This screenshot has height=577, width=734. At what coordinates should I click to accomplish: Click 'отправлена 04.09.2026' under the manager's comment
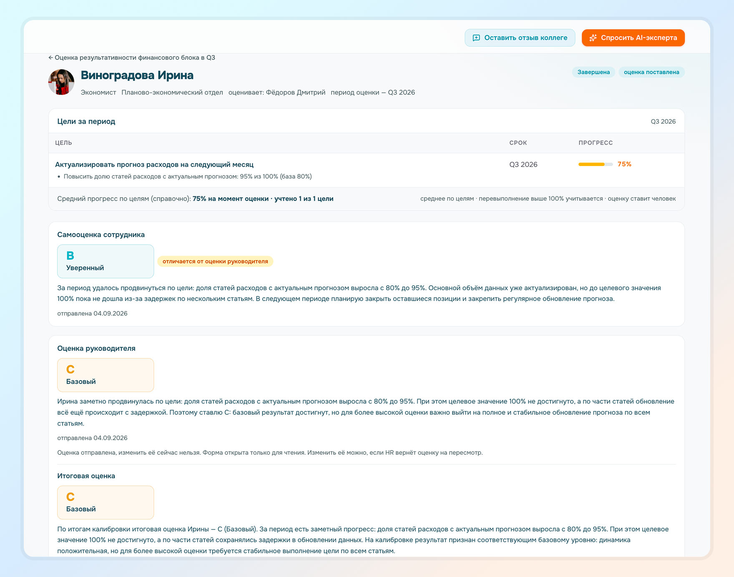pyautogui.click(x=92, y=438)
